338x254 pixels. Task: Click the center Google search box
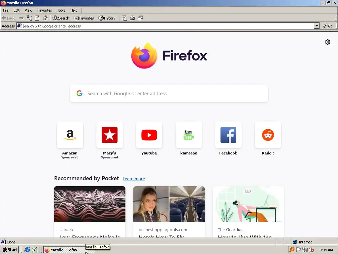point(169,93)
